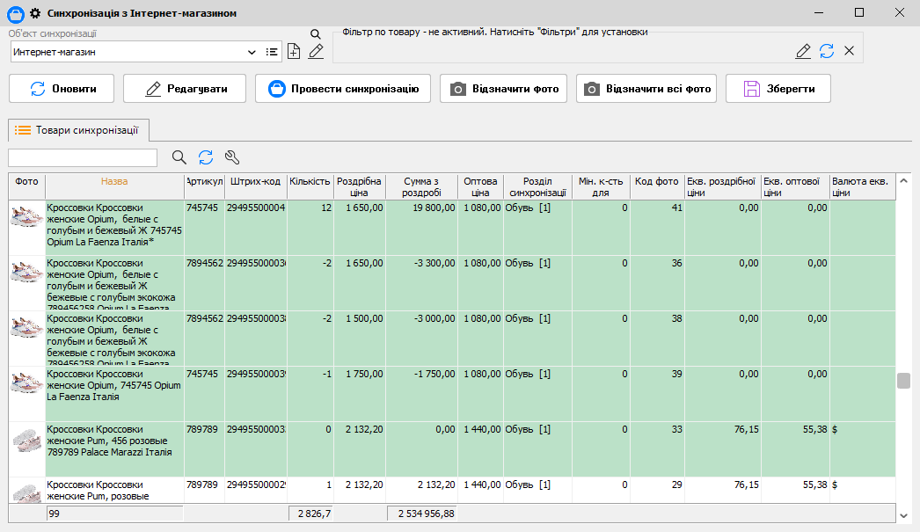Refresh the product filter using the blue arrows icon
This screenshot has width=920, height=532.
pyautogui.click(x=827, y=51)
